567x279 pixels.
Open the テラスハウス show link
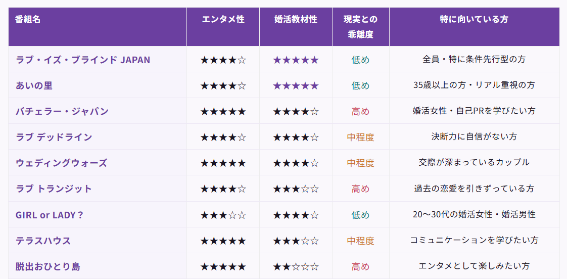coord(43,240)
